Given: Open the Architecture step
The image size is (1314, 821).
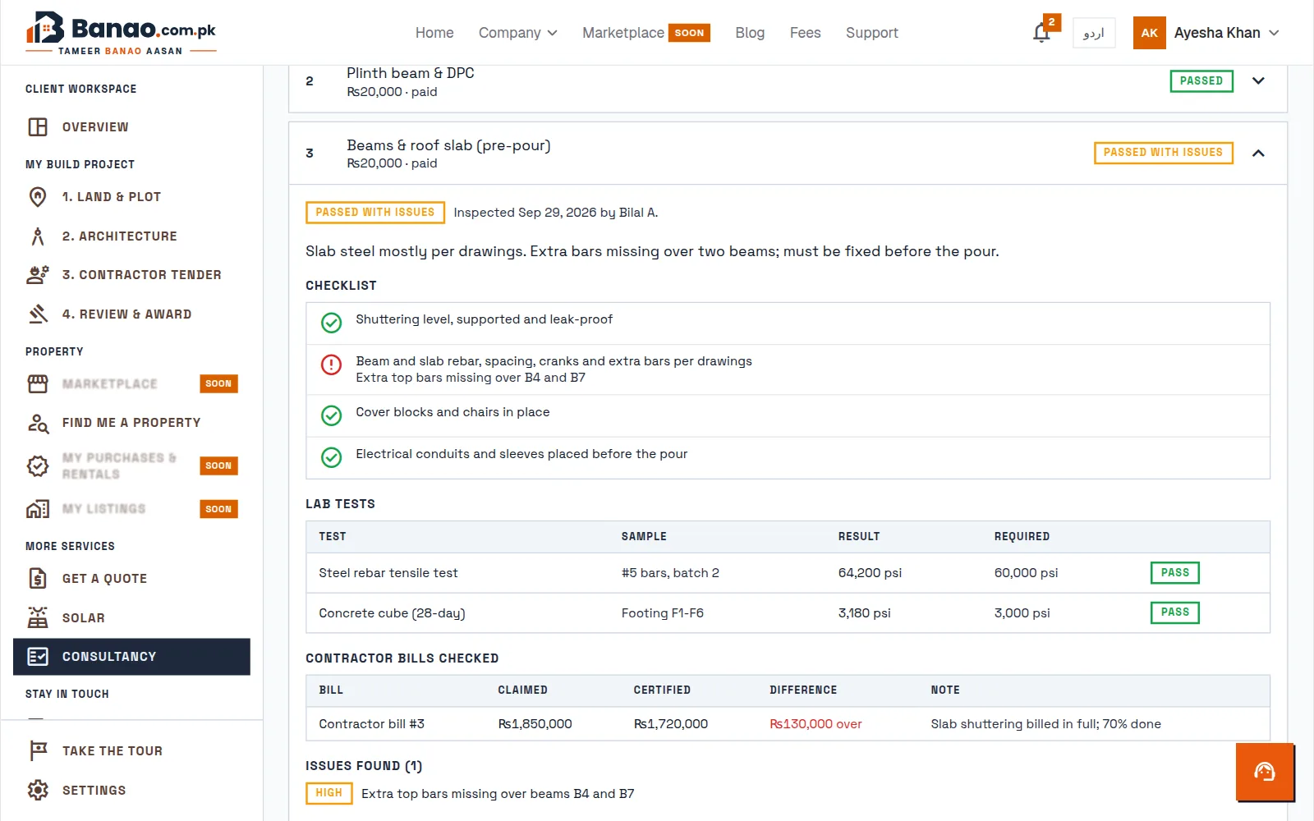Looking at the screenshot, I should [x=131, y=236].
